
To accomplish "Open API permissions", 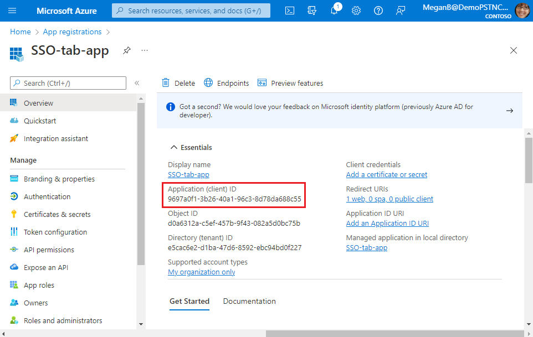I will (x=68, y=250).
